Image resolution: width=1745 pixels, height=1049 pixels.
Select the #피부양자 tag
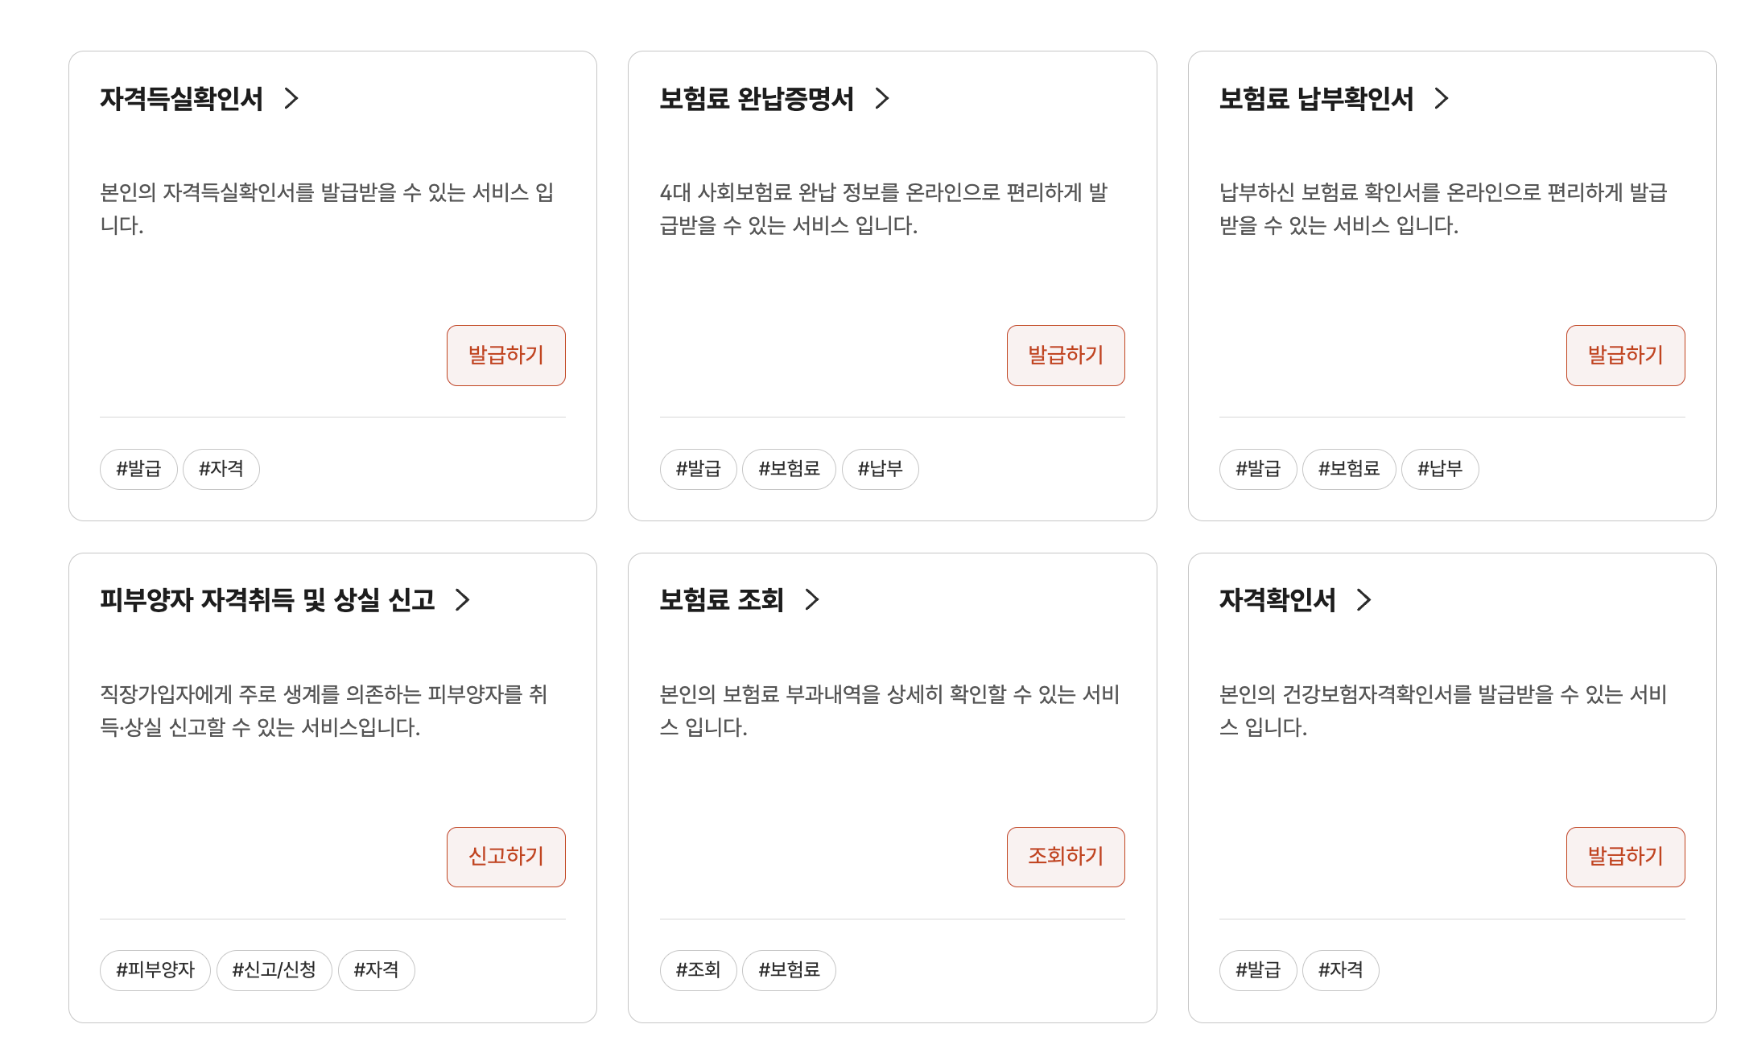[155, 969]
